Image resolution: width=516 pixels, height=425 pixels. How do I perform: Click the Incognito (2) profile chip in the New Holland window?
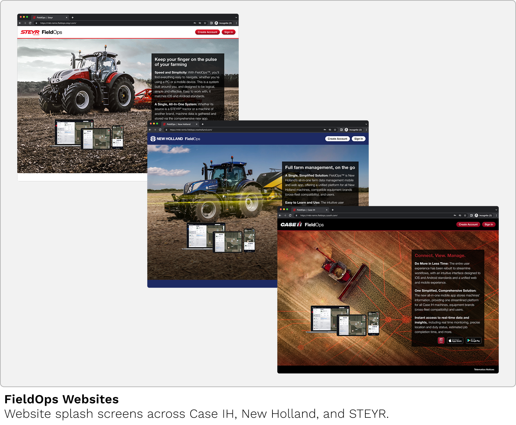353,130
